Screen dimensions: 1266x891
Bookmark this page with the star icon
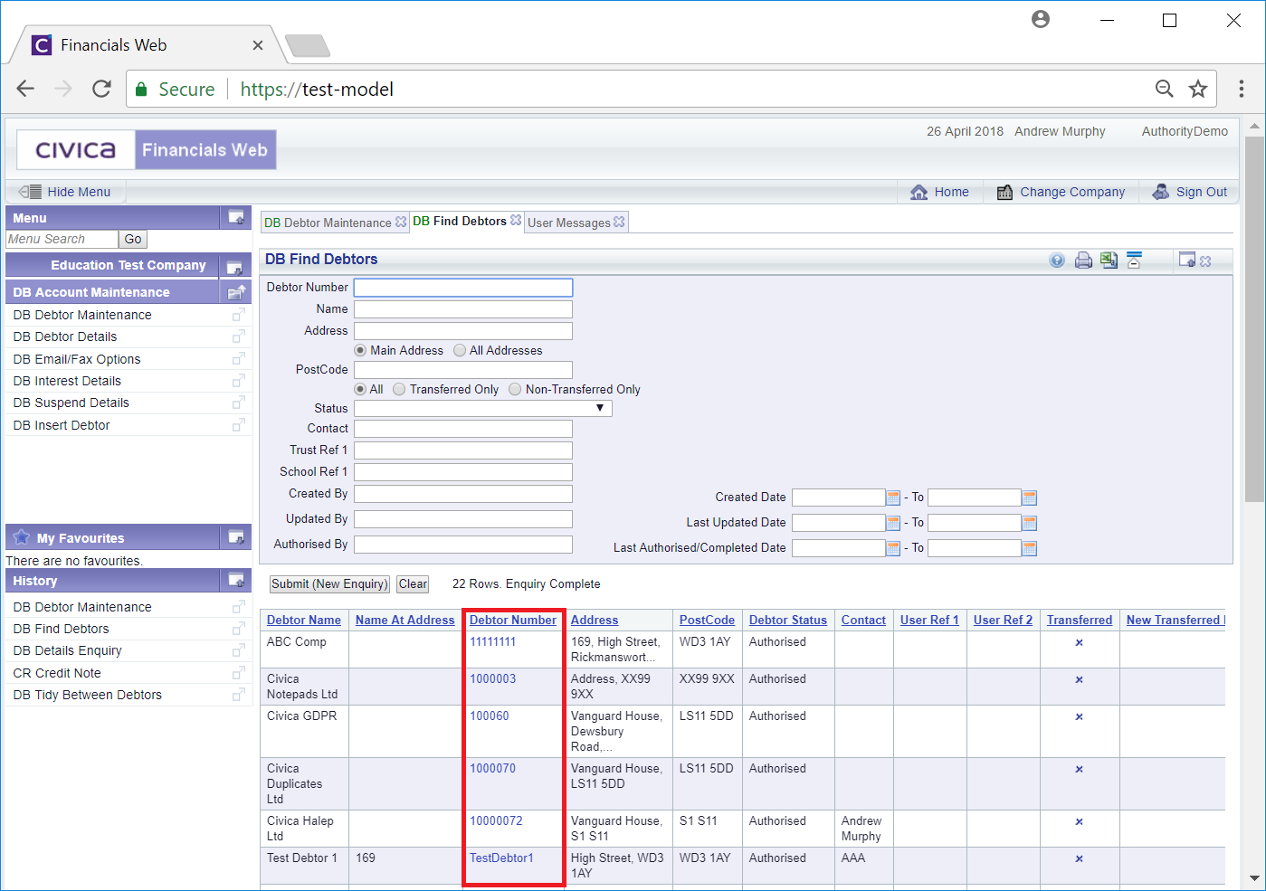(x=1198, y=89)
